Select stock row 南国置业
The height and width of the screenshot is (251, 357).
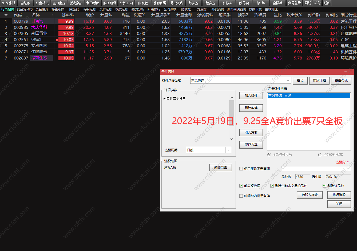[178, 33]
